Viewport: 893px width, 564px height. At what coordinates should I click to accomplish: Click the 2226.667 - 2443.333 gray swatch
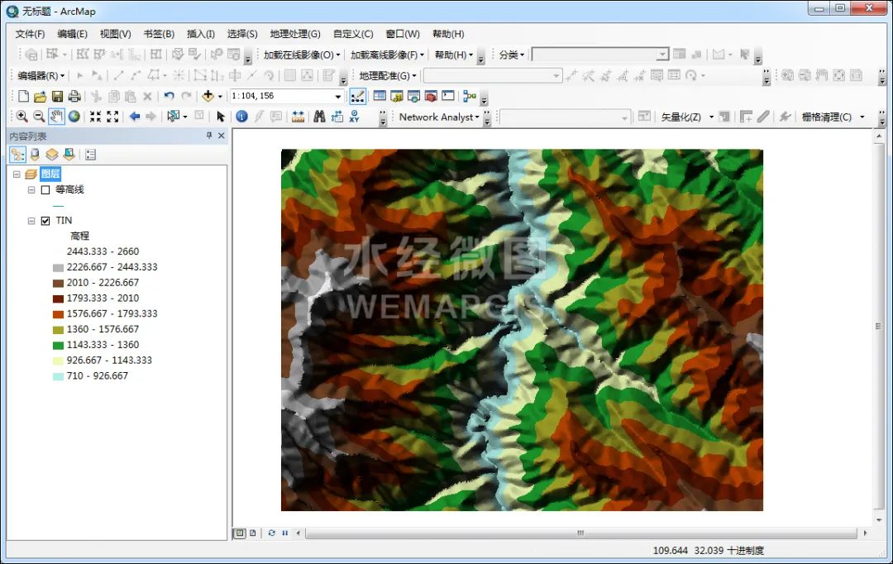click(58, 268)
